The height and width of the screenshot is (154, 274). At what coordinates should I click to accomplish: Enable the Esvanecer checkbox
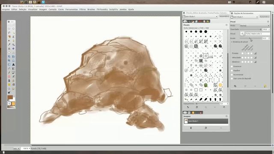point(232,67)
